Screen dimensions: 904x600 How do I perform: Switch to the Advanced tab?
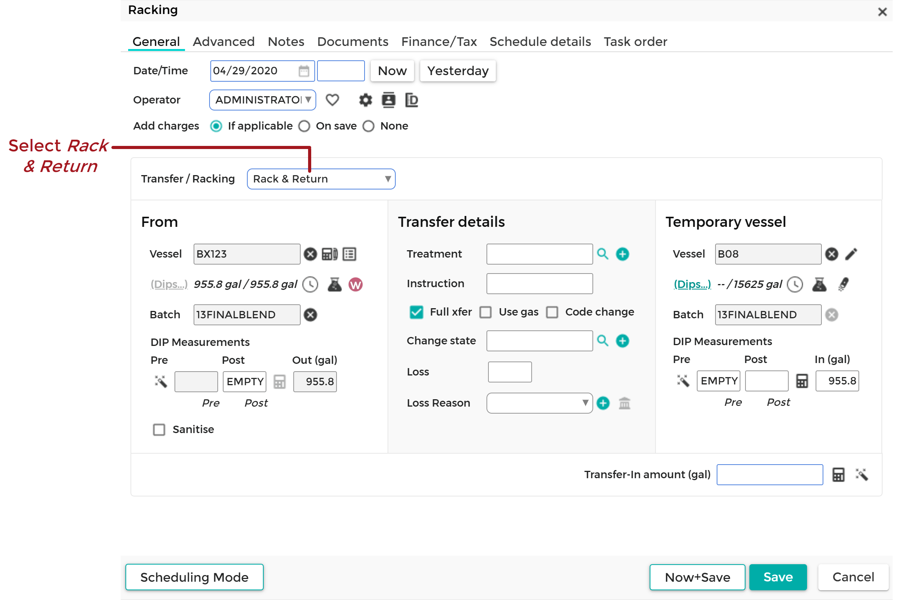point(224,42)
